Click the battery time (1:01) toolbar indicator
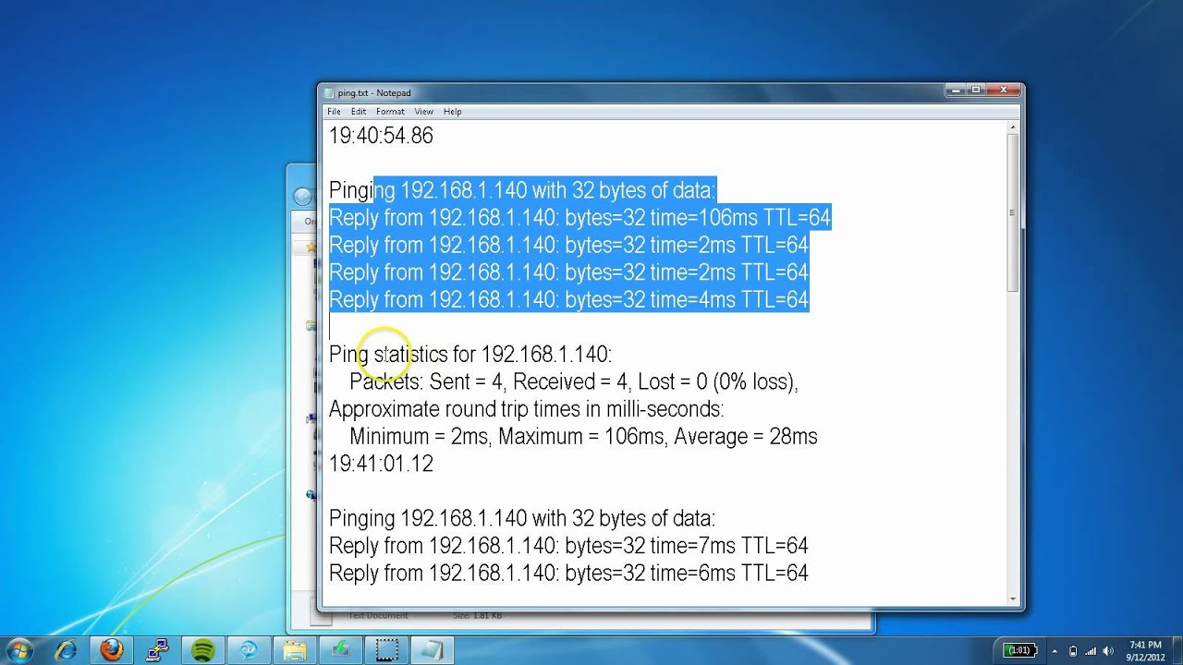This screenshot has width=1183, height=665. click(1019, 650)
